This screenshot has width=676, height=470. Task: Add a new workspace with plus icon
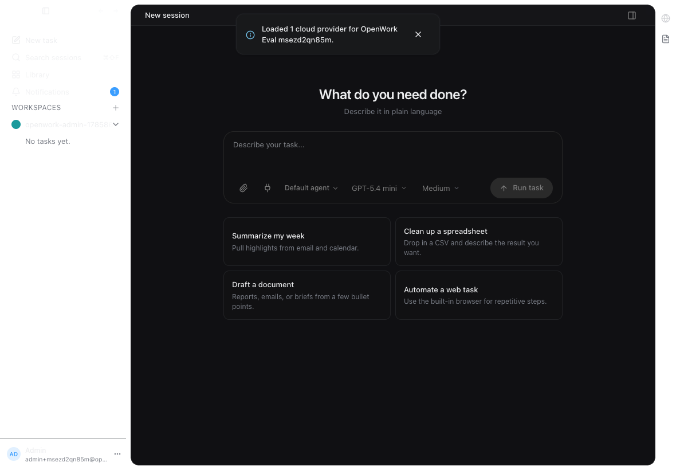[116, 108]
